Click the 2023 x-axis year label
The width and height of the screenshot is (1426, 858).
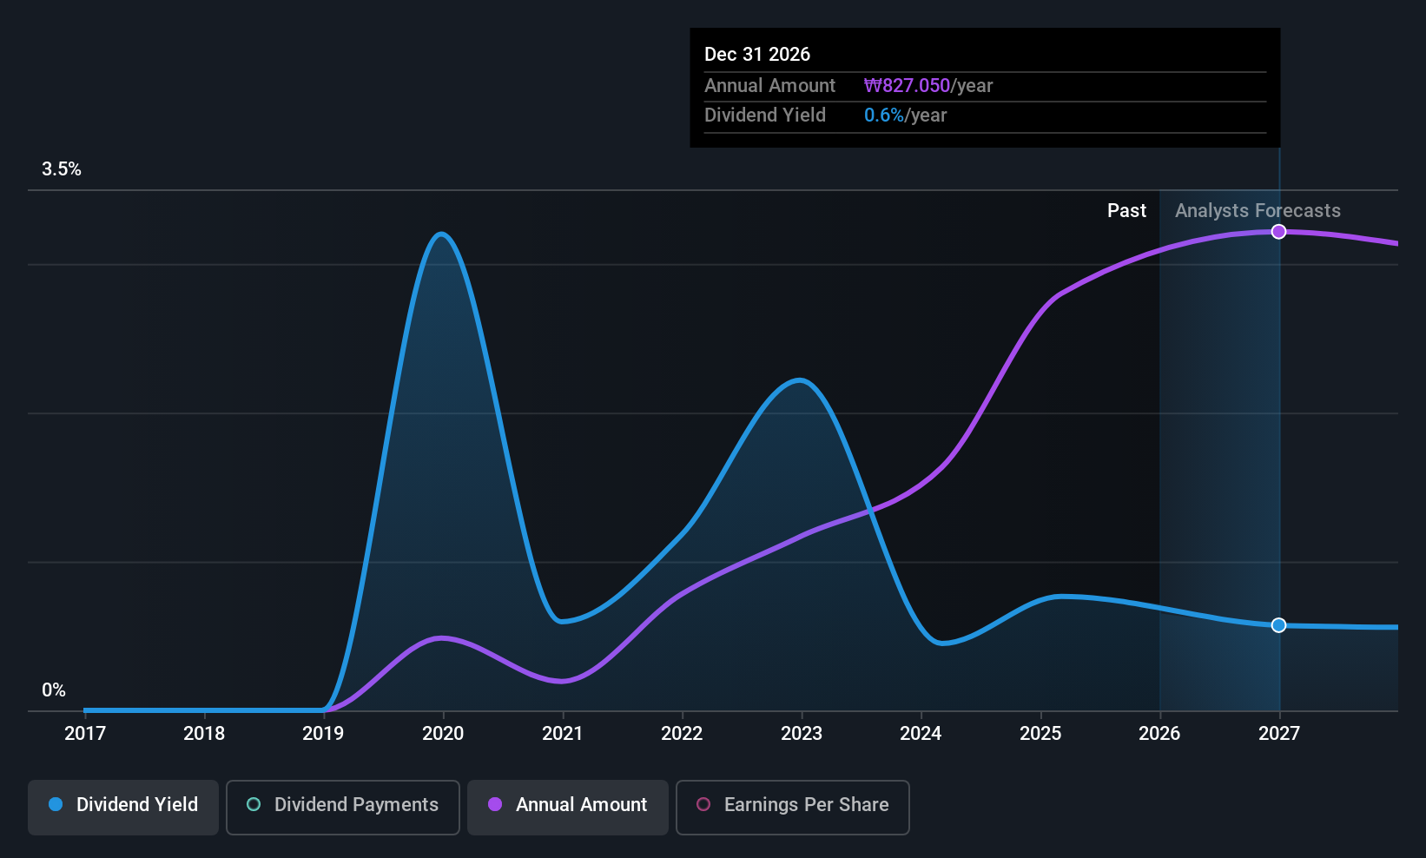(x=802, y=734)
